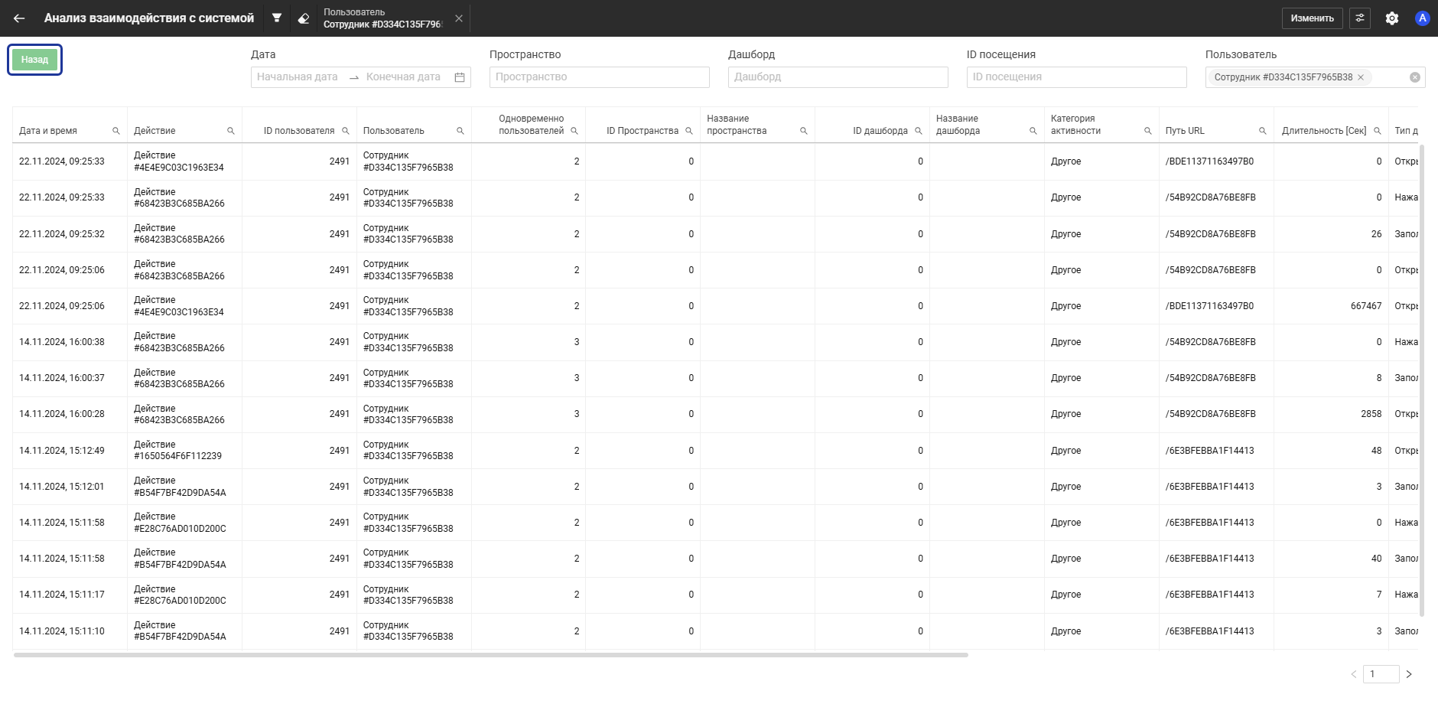This screenshot has height=704, width=1438.
Task: Close the Пользователь filter chip in header
Action: 459,18
